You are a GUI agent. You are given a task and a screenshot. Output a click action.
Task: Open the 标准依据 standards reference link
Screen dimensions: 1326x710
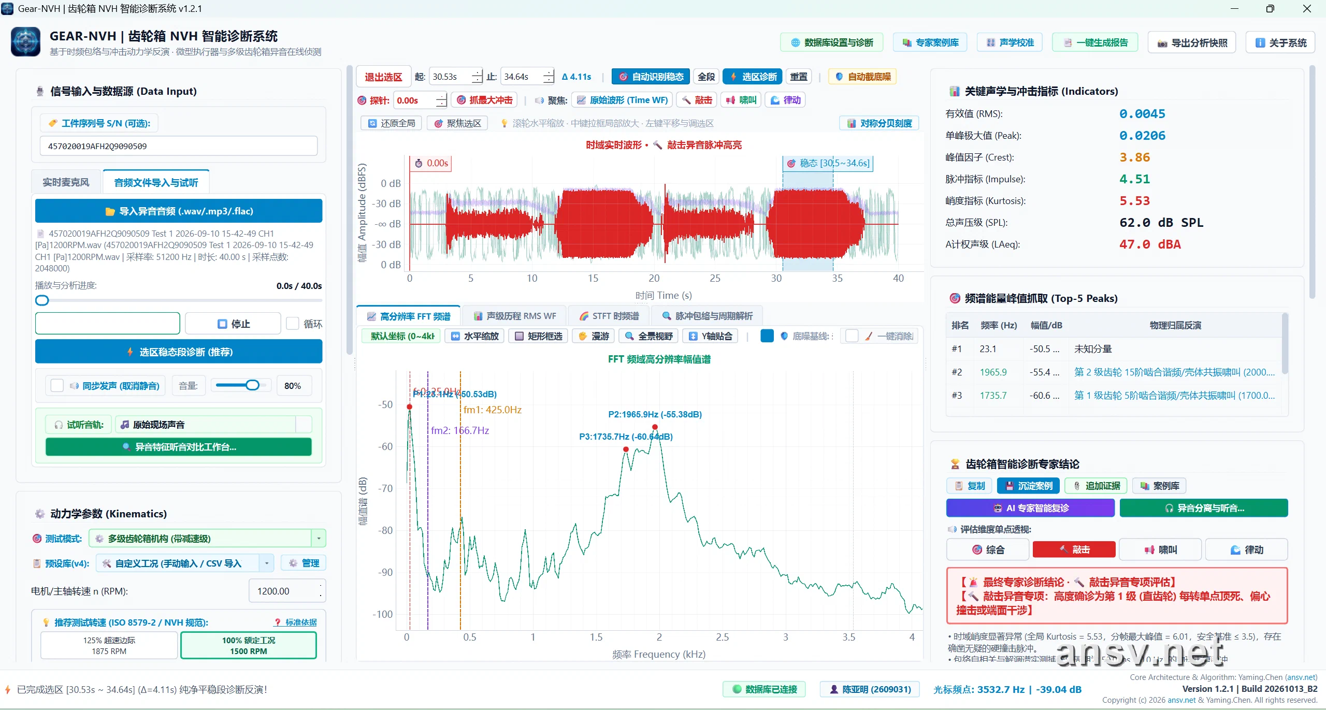click(295, 622)
